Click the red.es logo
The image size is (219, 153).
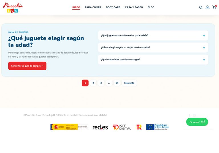[100, 127]
